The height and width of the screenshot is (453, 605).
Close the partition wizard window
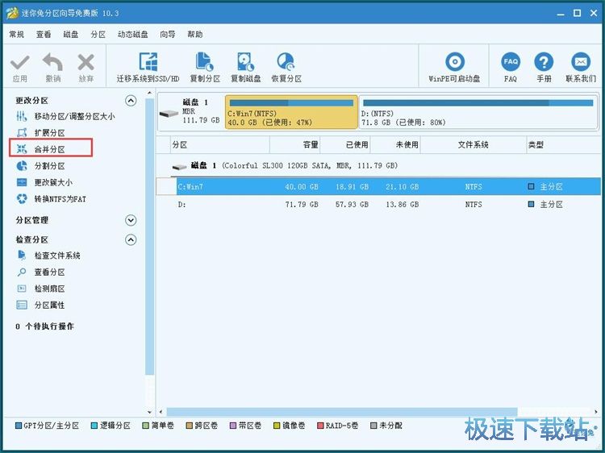594,14
